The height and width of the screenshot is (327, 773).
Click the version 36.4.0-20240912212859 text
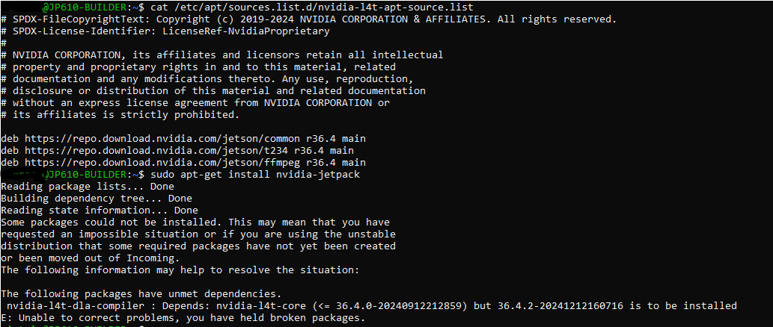click(395, 305)
